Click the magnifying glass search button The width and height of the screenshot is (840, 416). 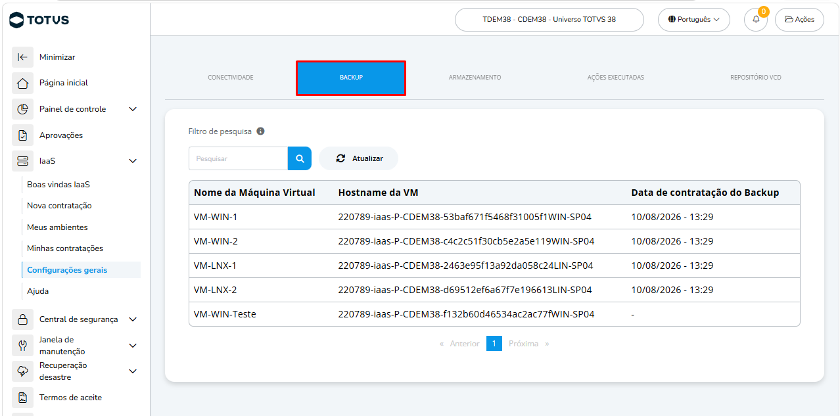point(300,158)
